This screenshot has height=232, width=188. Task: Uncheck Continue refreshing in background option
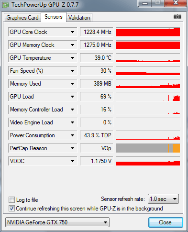11,209
